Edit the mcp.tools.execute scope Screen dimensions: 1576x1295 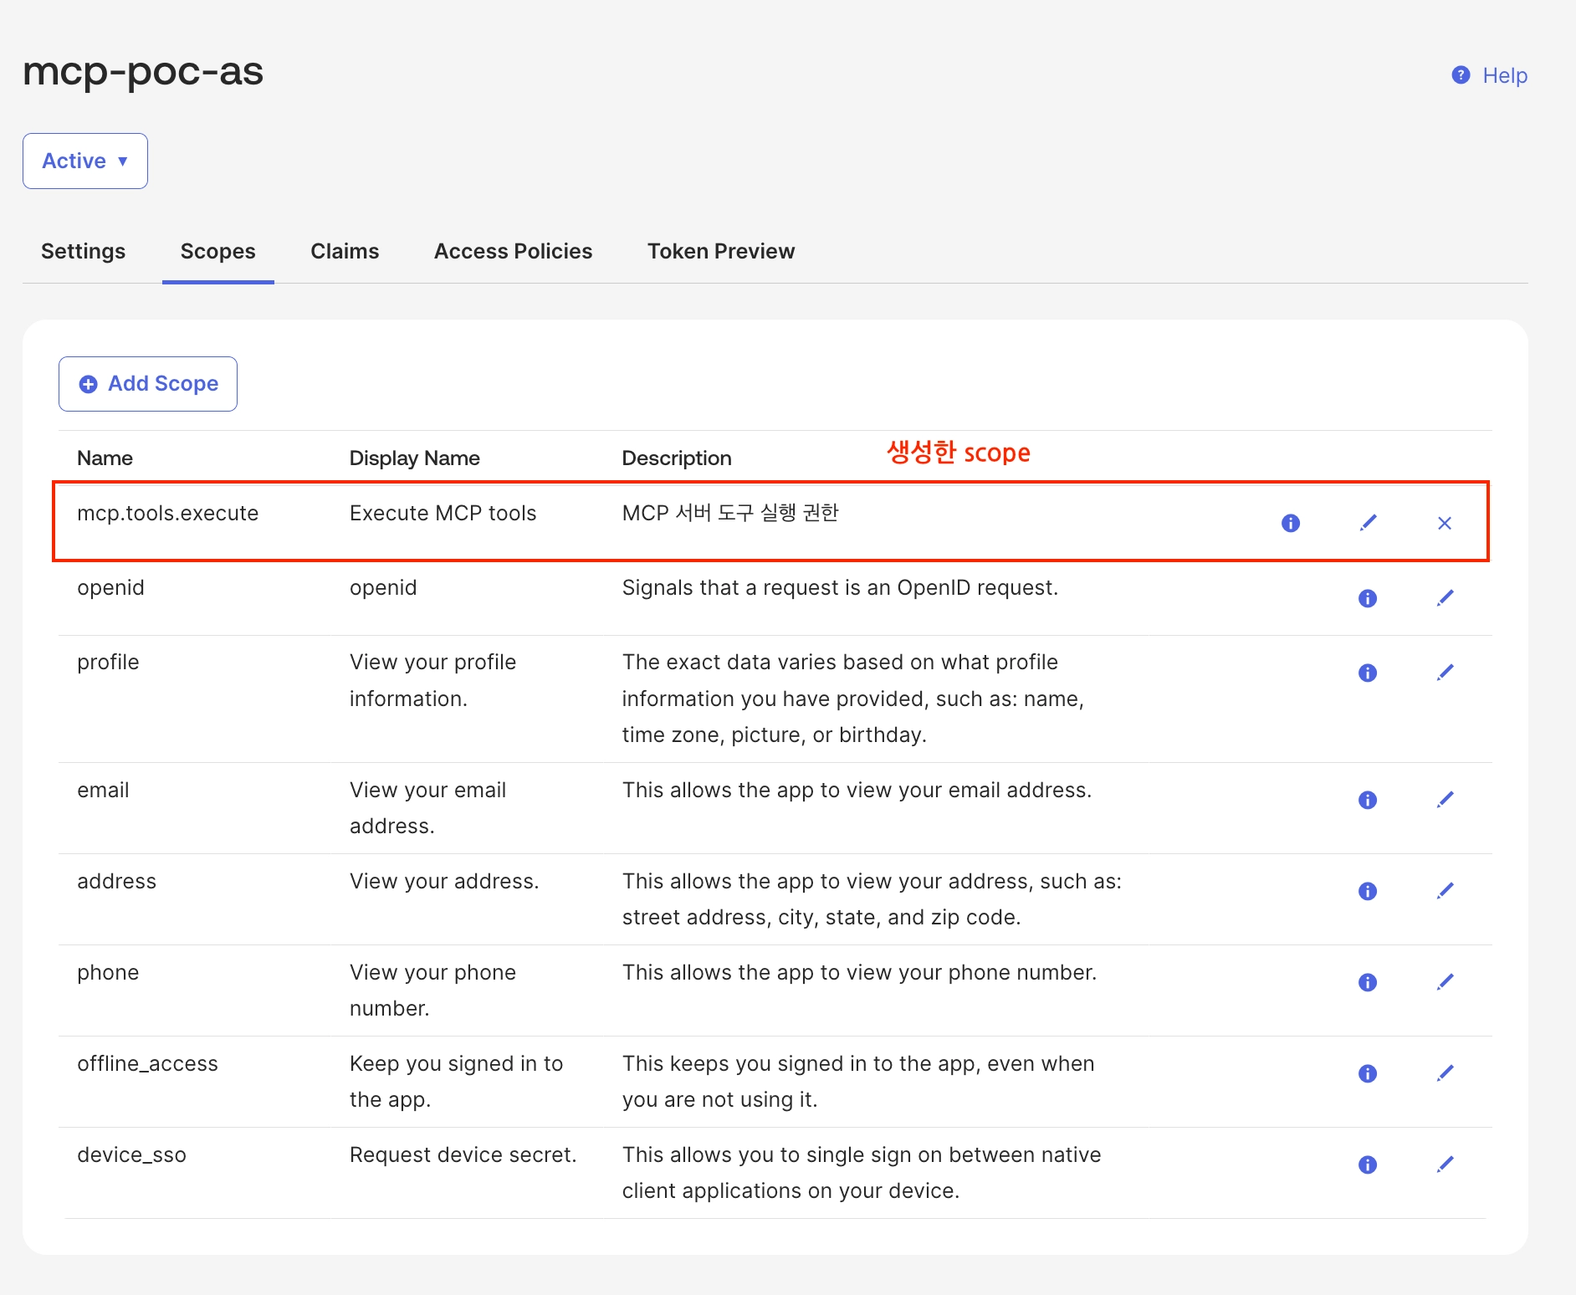[1368, 523]
